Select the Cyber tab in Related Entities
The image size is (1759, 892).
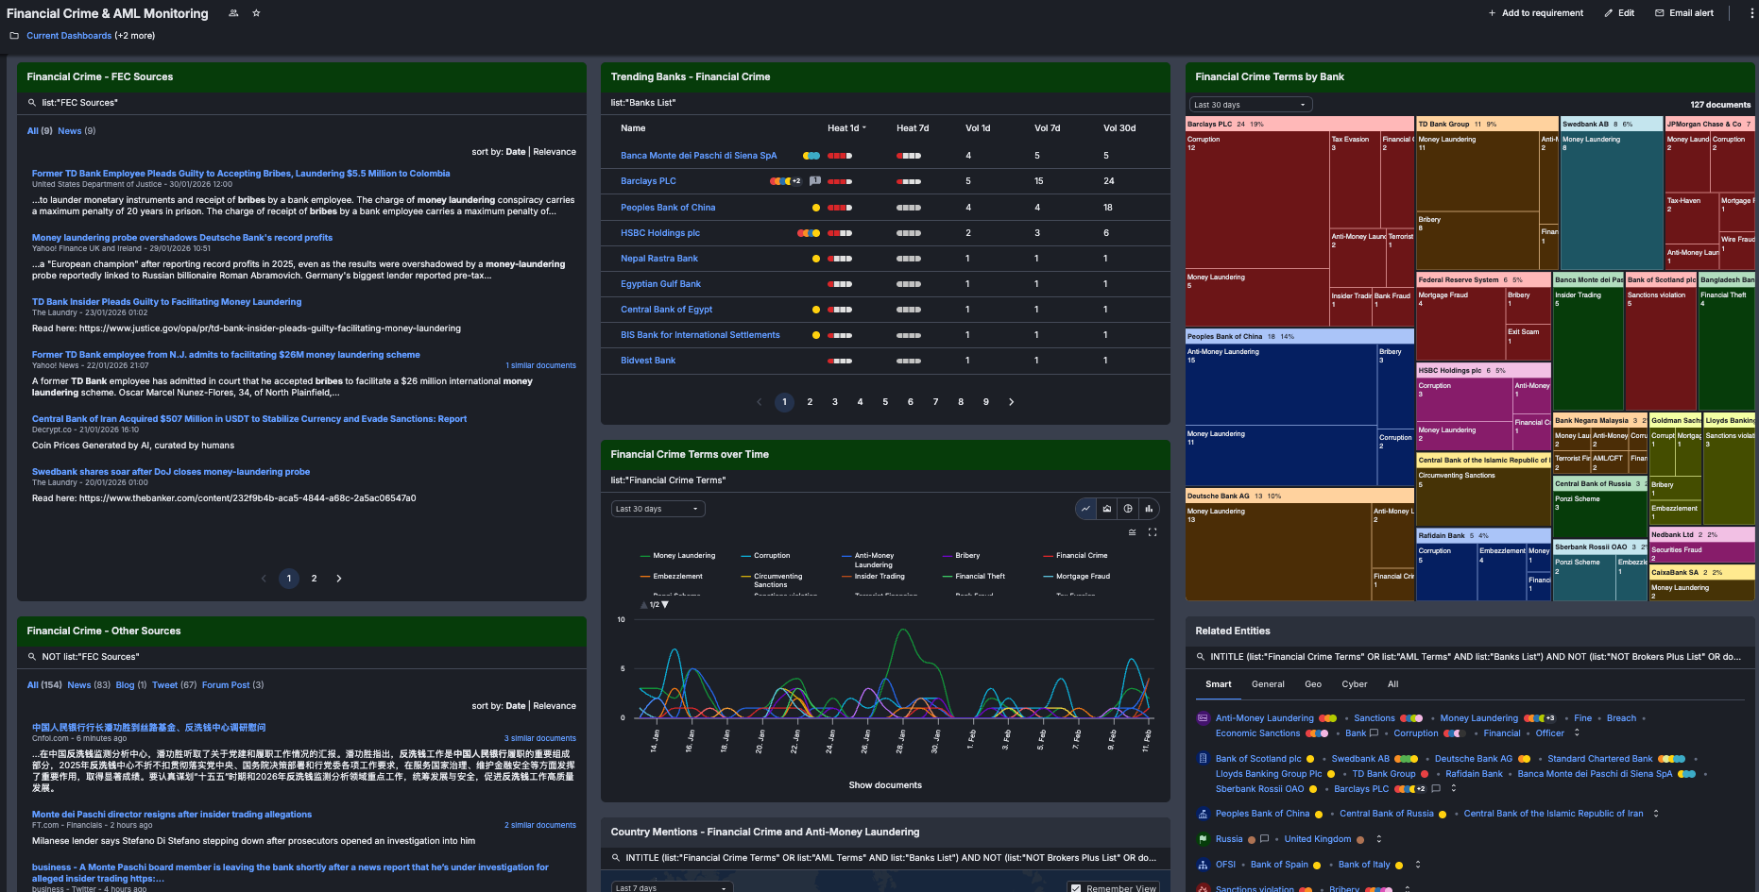coord(1355,684)
